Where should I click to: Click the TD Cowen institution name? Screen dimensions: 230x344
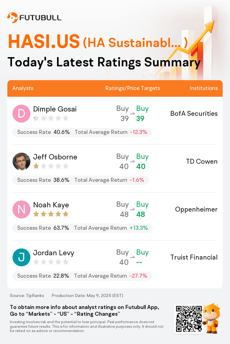coord(202,162)
